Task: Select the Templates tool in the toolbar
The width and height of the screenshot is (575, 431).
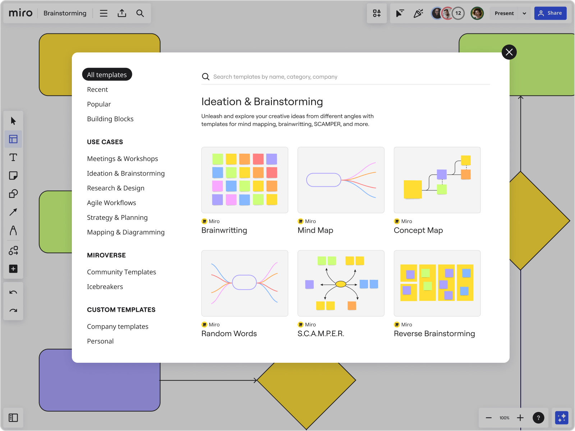Action: click(x=13, y=139)
